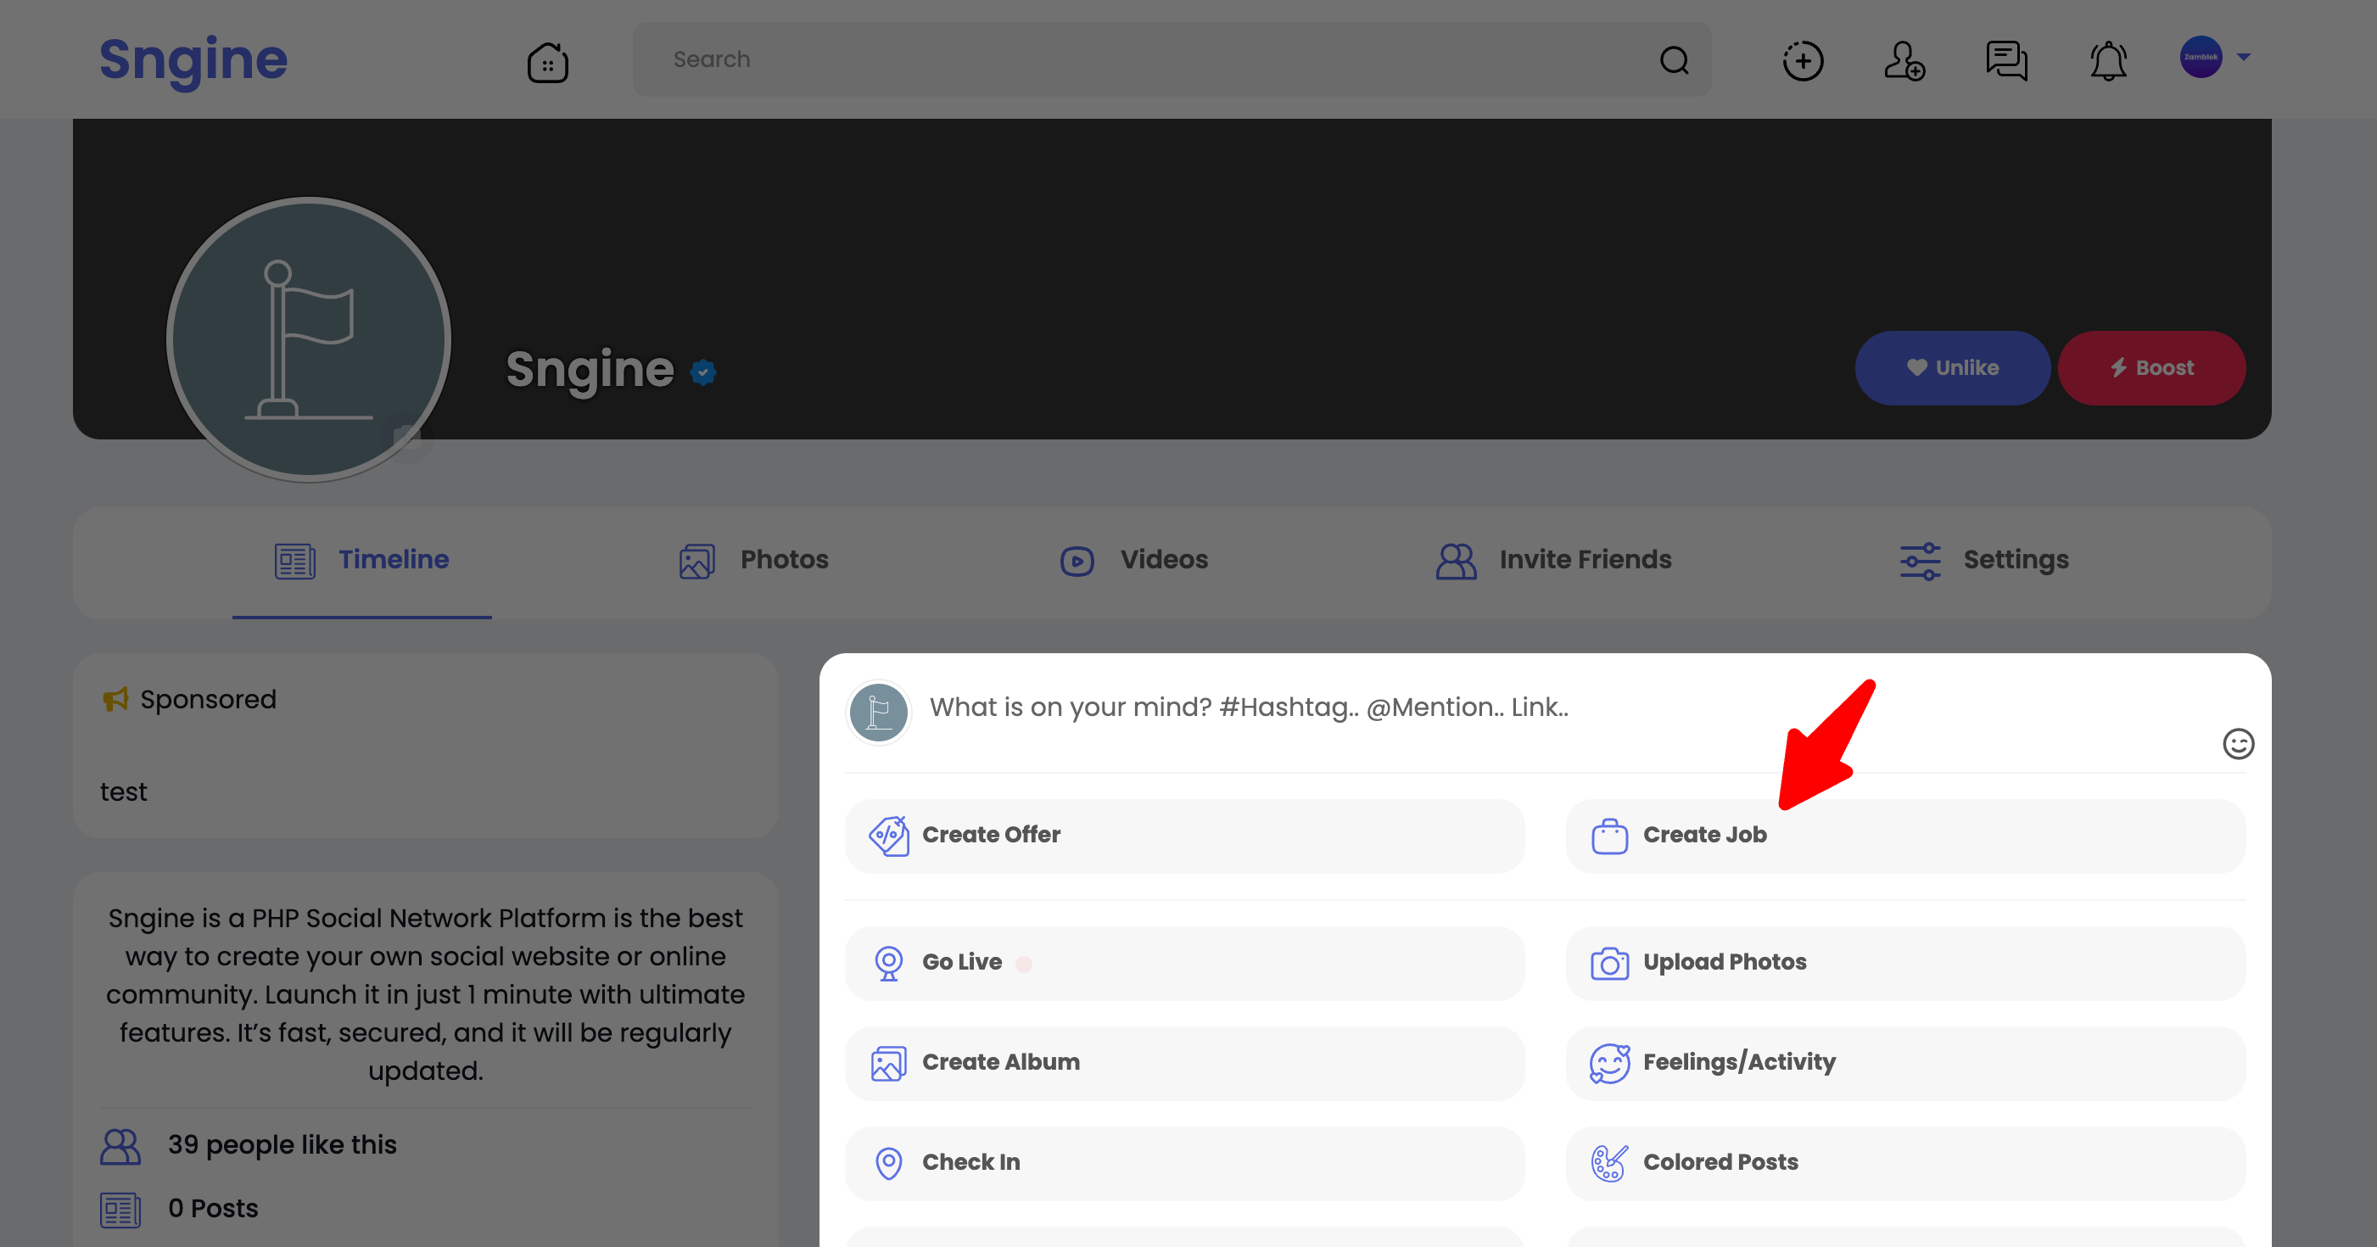Click the verified badge next to Sngine
Image resolution: width=2377 pixels, height=1247 pixels.
point(703,372)
